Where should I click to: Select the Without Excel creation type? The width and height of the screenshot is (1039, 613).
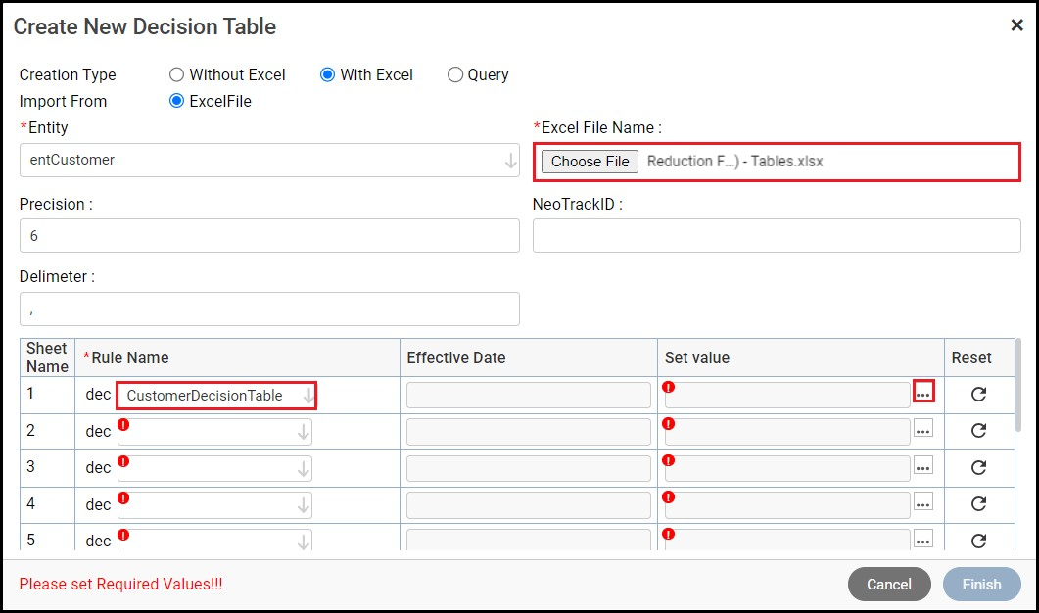tap(177, 74)
